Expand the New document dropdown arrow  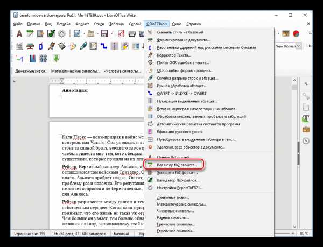point(84,33)
